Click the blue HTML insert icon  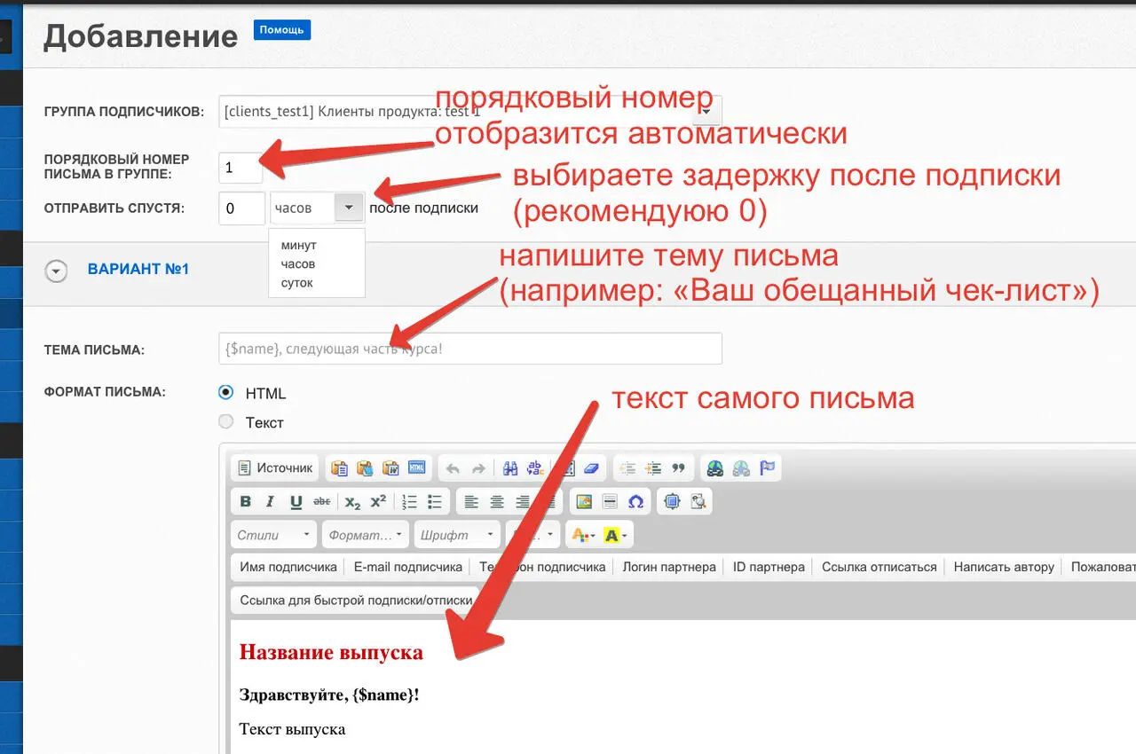[416, 468]
